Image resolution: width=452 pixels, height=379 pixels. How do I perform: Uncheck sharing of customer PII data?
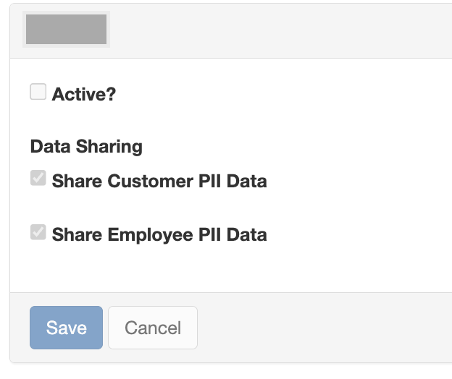point(38,178)
